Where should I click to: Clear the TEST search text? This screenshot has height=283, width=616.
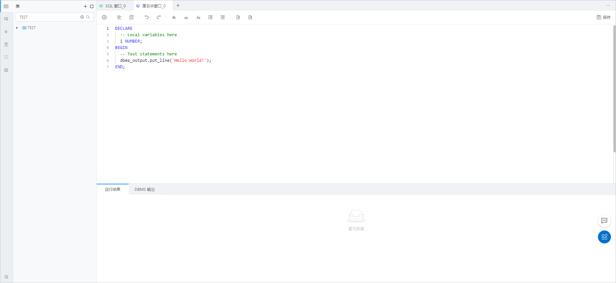82,17
